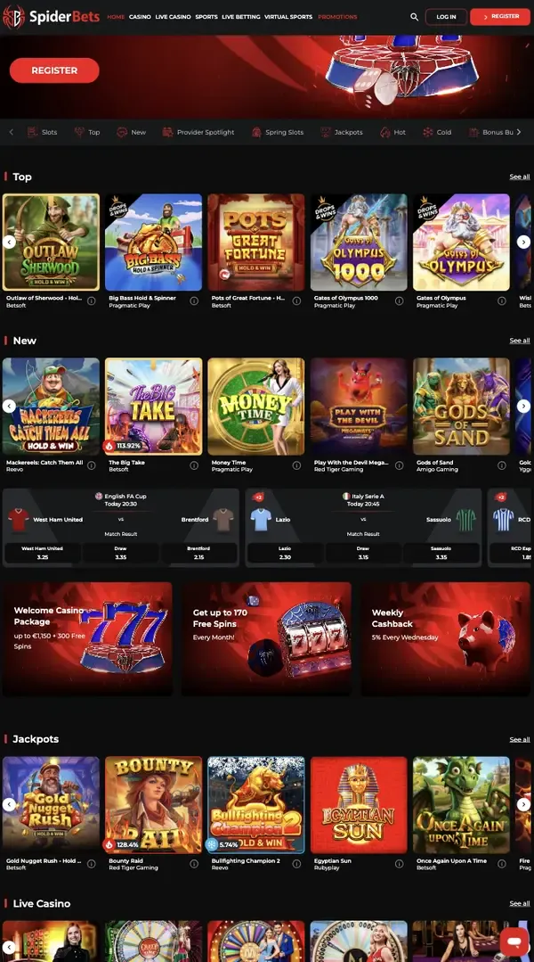
Task: Open info icon for Gates of Olympus 1000
Action: click(400, 300)
